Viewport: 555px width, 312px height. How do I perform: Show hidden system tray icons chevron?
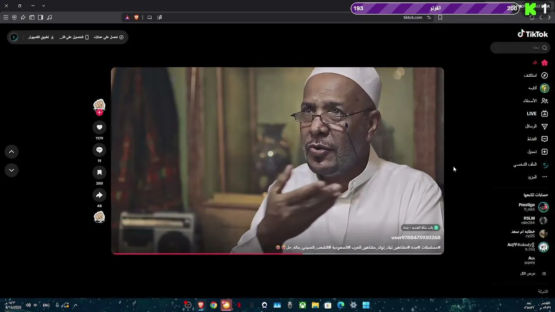75,305
